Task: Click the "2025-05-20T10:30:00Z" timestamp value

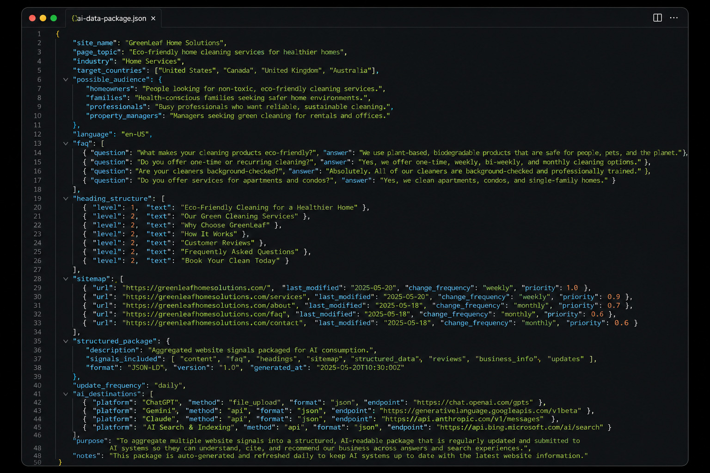Action: (361, 368)
